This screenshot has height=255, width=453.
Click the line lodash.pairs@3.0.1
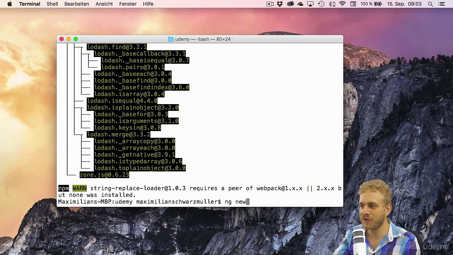coord(133,67)
